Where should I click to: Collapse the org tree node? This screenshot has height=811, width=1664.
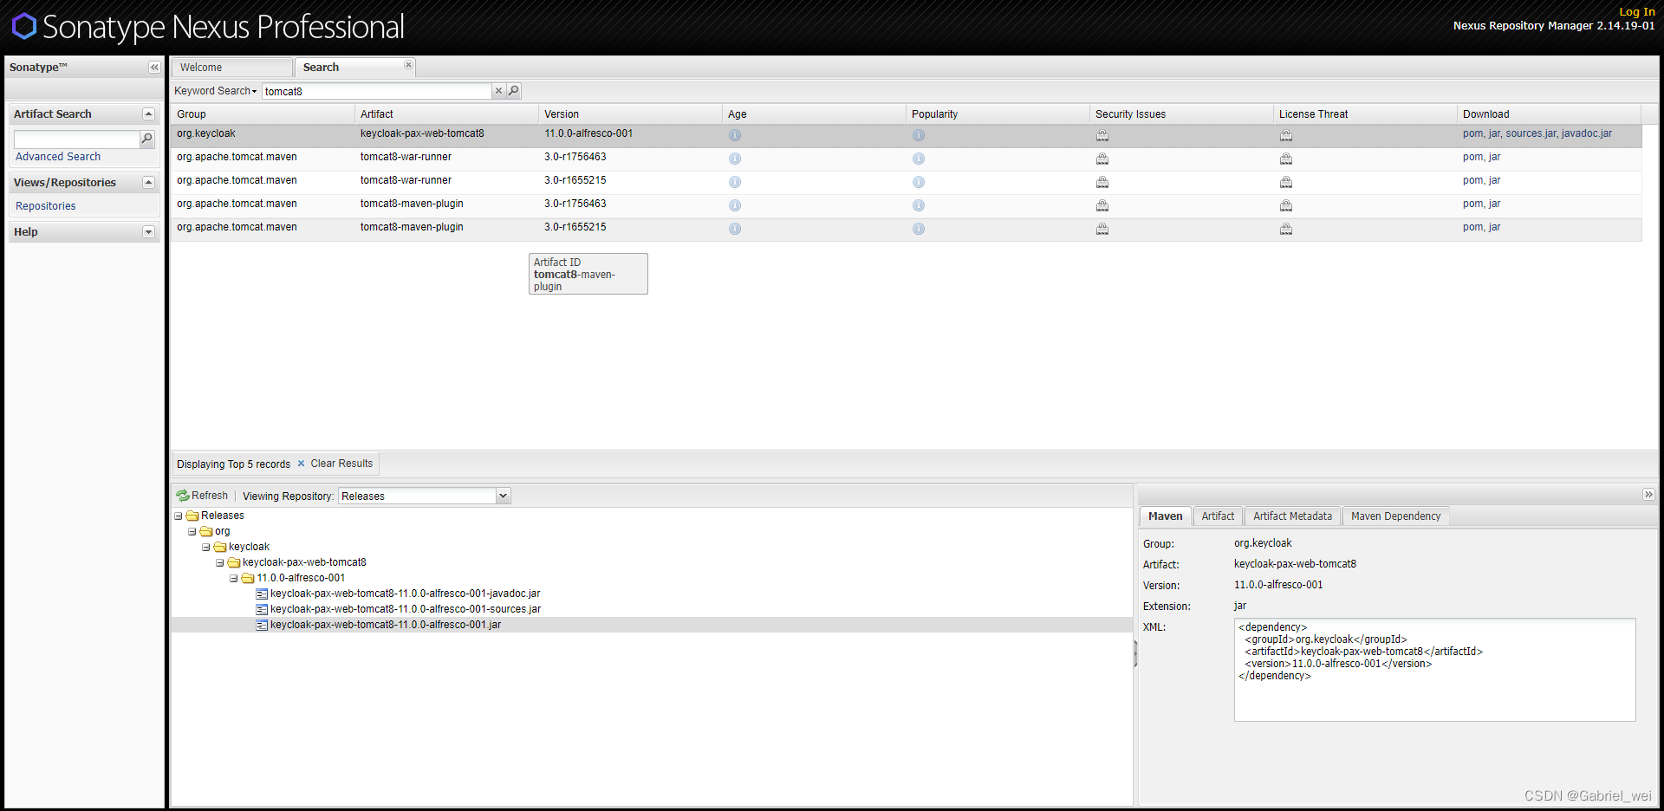tap(192, 531)
